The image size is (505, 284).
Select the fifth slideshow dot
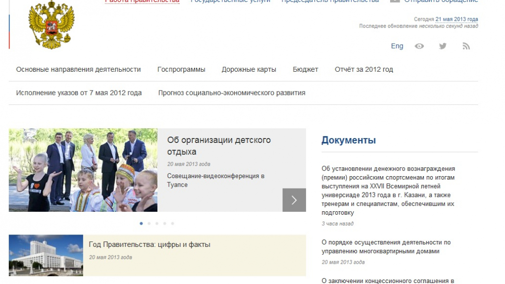click(173, 224)
